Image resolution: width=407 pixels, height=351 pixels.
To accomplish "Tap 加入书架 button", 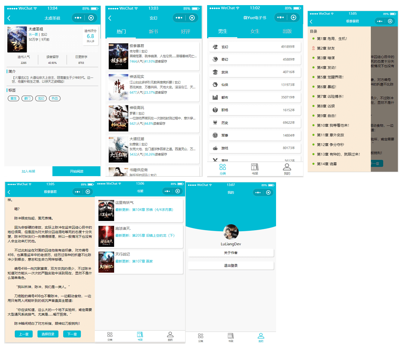I will click(x=28, y=171).
